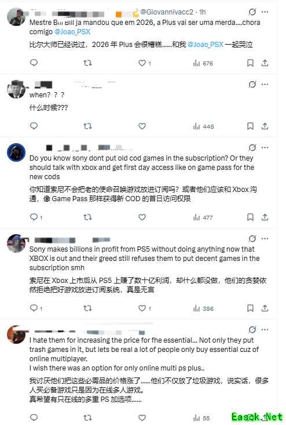View analytics showing 676 views

(203, 63)
